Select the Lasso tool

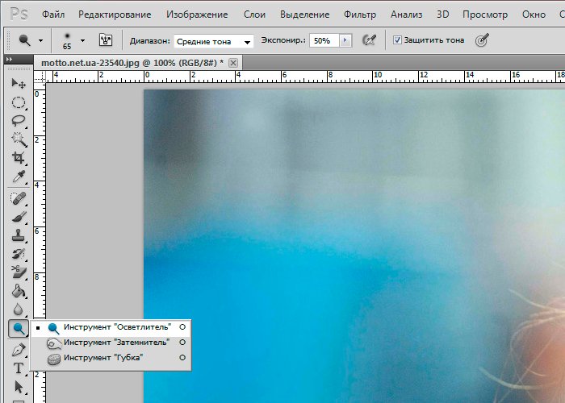[18, 121]
